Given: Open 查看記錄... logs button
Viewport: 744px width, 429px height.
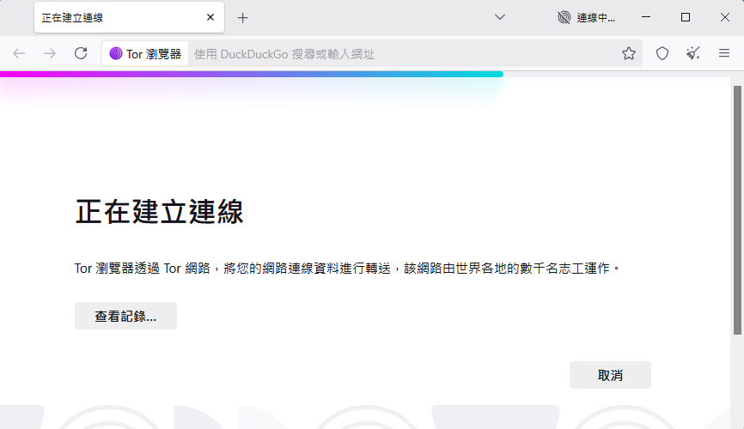Looking at the screenshot, I should (x=125, y=316).
